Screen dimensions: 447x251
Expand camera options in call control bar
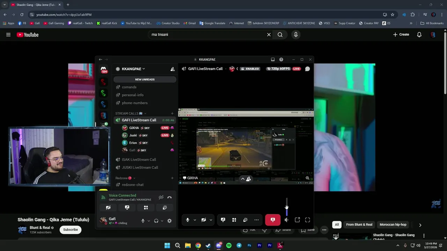point(211,220)
